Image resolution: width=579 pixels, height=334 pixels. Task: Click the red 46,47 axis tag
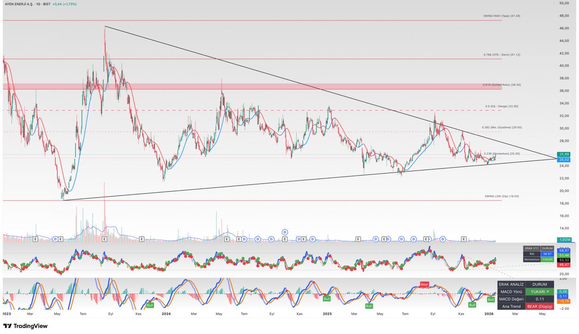tap(564, 265)
